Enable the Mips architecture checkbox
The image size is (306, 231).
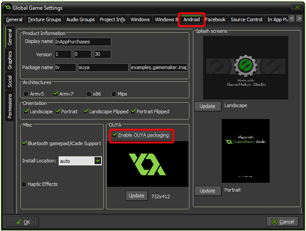click(x=114, y=94)
